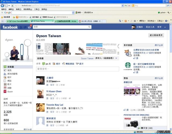The width and height of the screenshot is (172, 134).
Task: Click the Refresh page icon
Action: (x=126, y=6)
